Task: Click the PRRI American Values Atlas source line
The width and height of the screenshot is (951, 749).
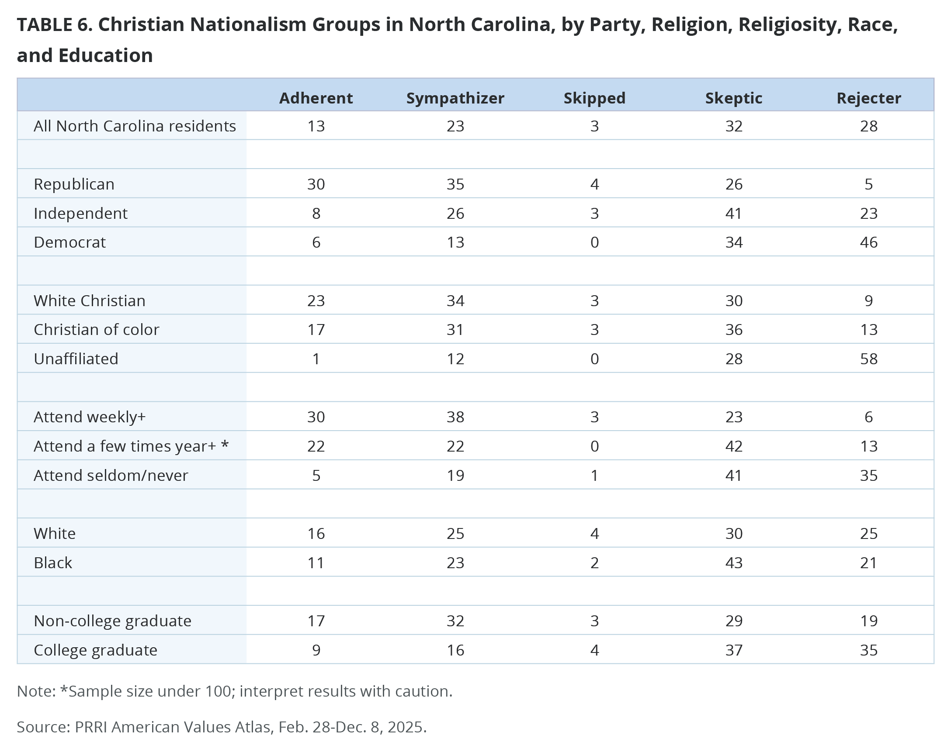Action: 222,727
